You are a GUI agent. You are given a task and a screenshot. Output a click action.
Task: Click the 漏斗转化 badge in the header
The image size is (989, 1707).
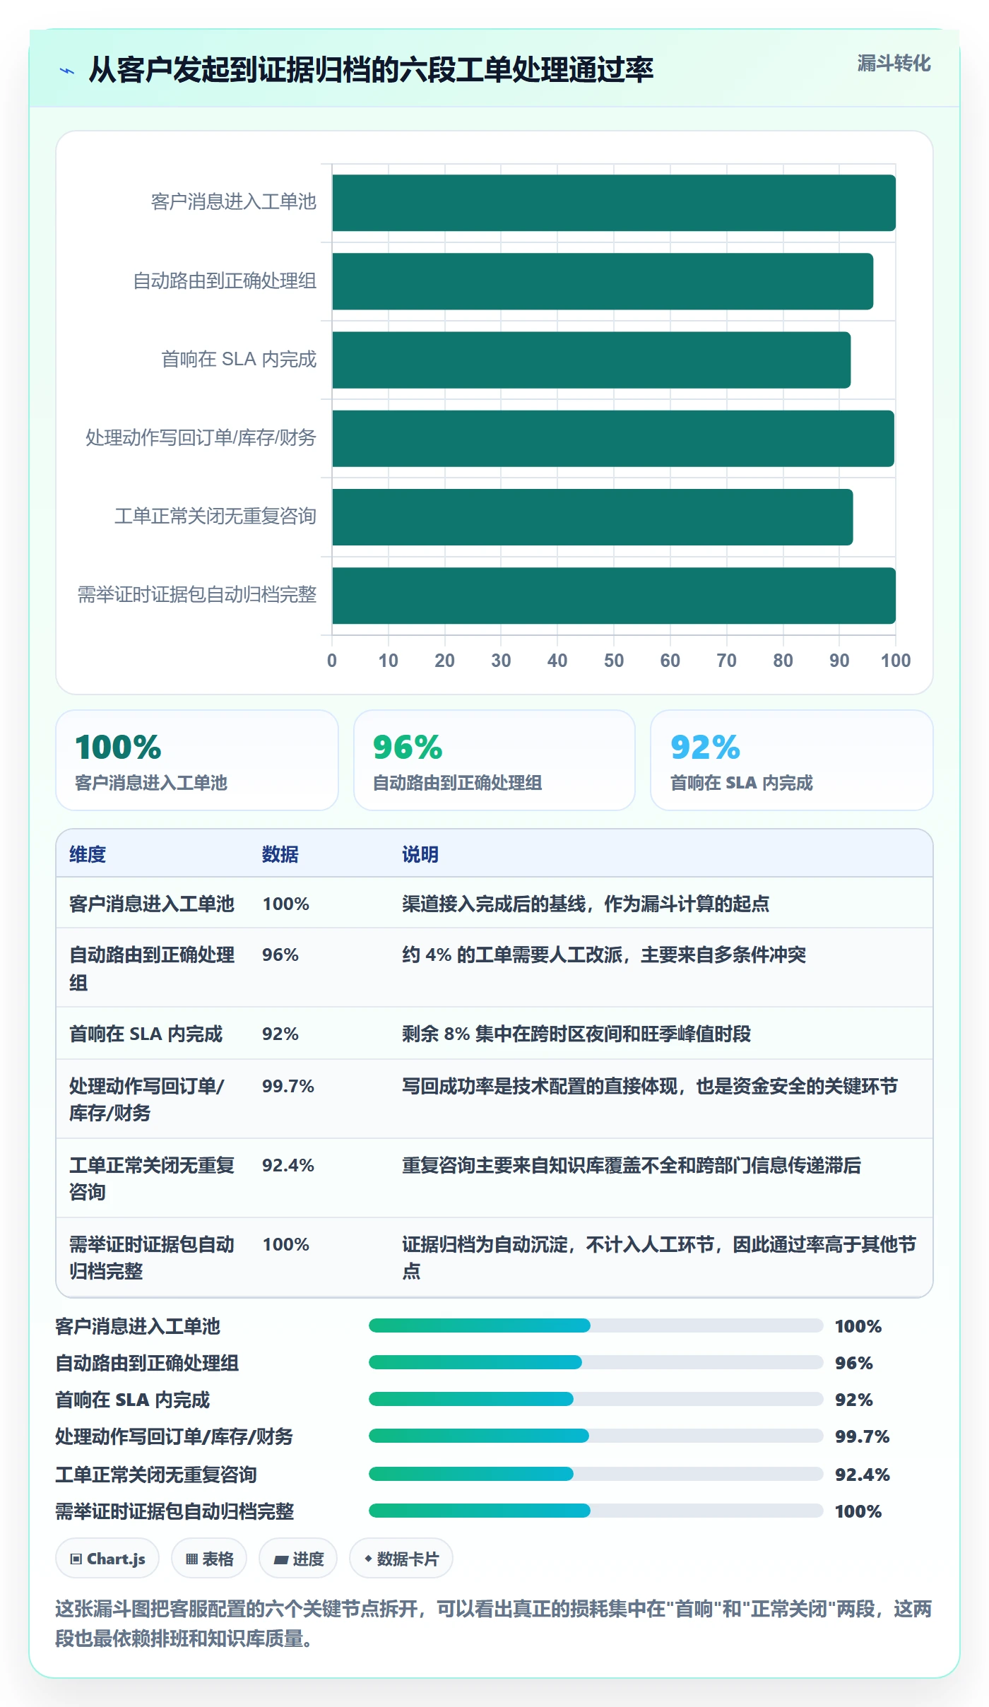pos(894,63)
